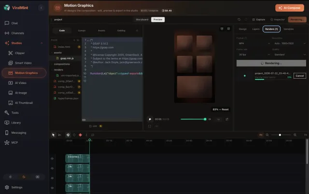Screen dimensions: 309x194
Task: Switch to dark theme with moon icon
Action: 24,177
